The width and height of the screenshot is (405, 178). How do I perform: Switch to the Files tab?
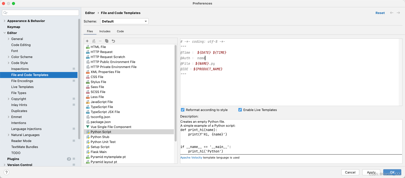click(x=90, y=31)
